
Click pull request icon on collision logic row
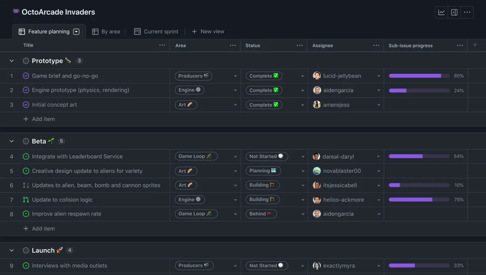[x=26, y=200]
